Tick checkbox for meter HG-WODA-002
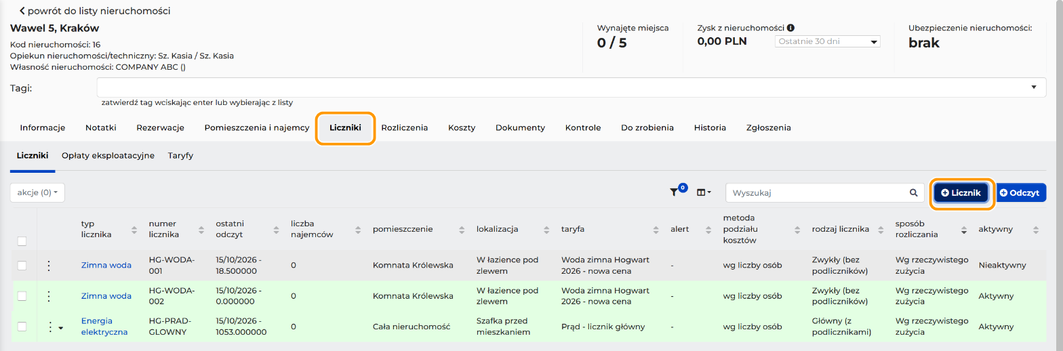The width and height of the screenshot is (1063, 351). click(22, 296)
